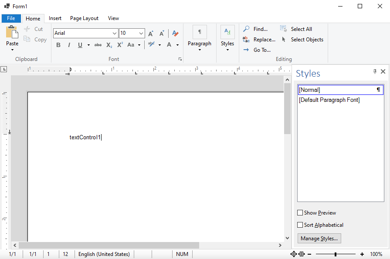390x259 pixels.
Task: Click the Select Objects cursor icon
Action: click(284, 39)
